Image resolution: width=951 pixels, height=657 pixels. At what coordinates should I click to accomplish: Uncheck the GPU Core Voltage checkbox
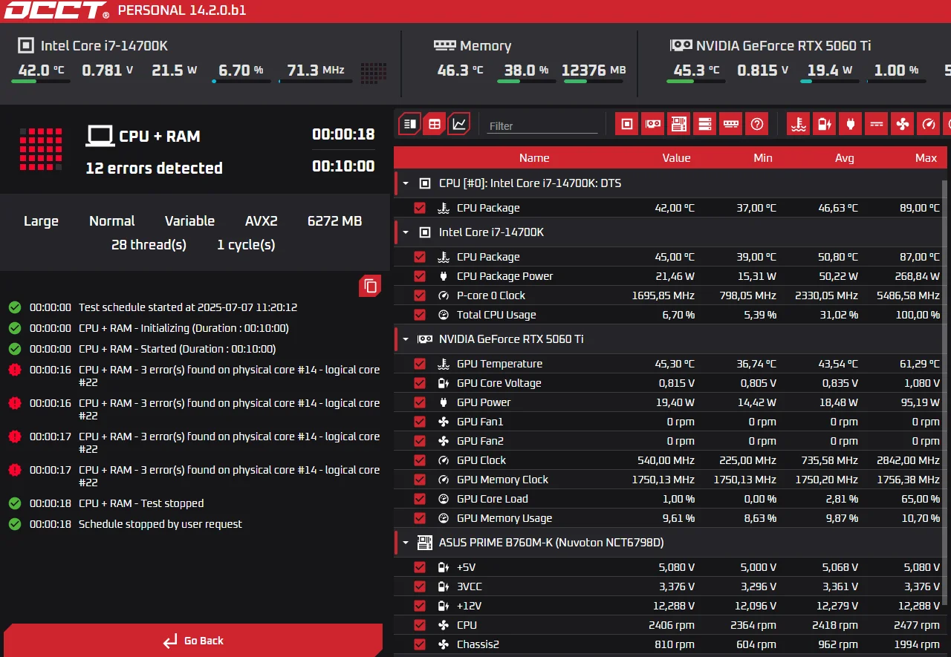(x=420, y=383)
